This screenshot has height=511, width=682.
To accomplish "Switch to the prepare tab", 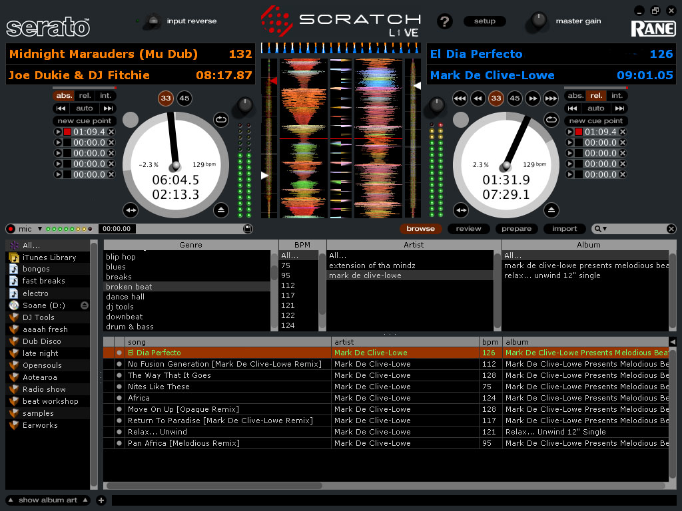I will point(516,229).
